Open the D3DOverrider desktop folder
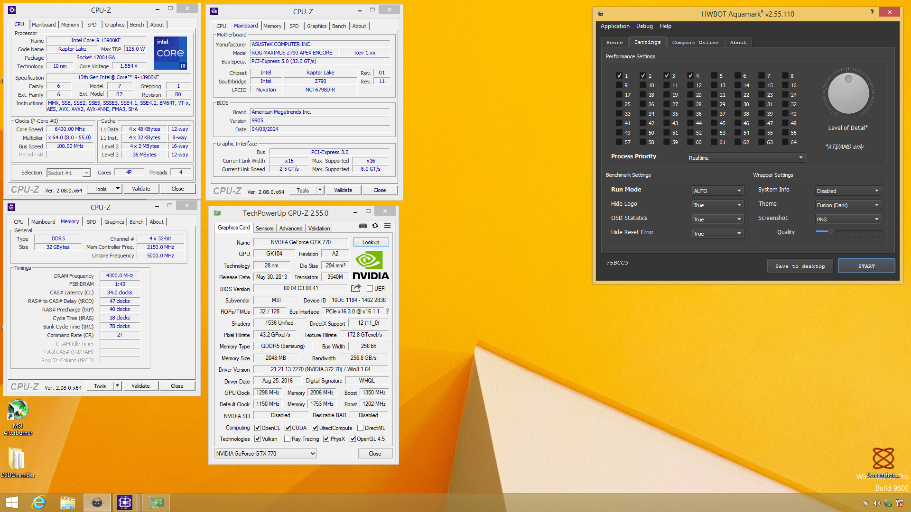The height and width of the screenshot is (512, 911). point(18,462)
